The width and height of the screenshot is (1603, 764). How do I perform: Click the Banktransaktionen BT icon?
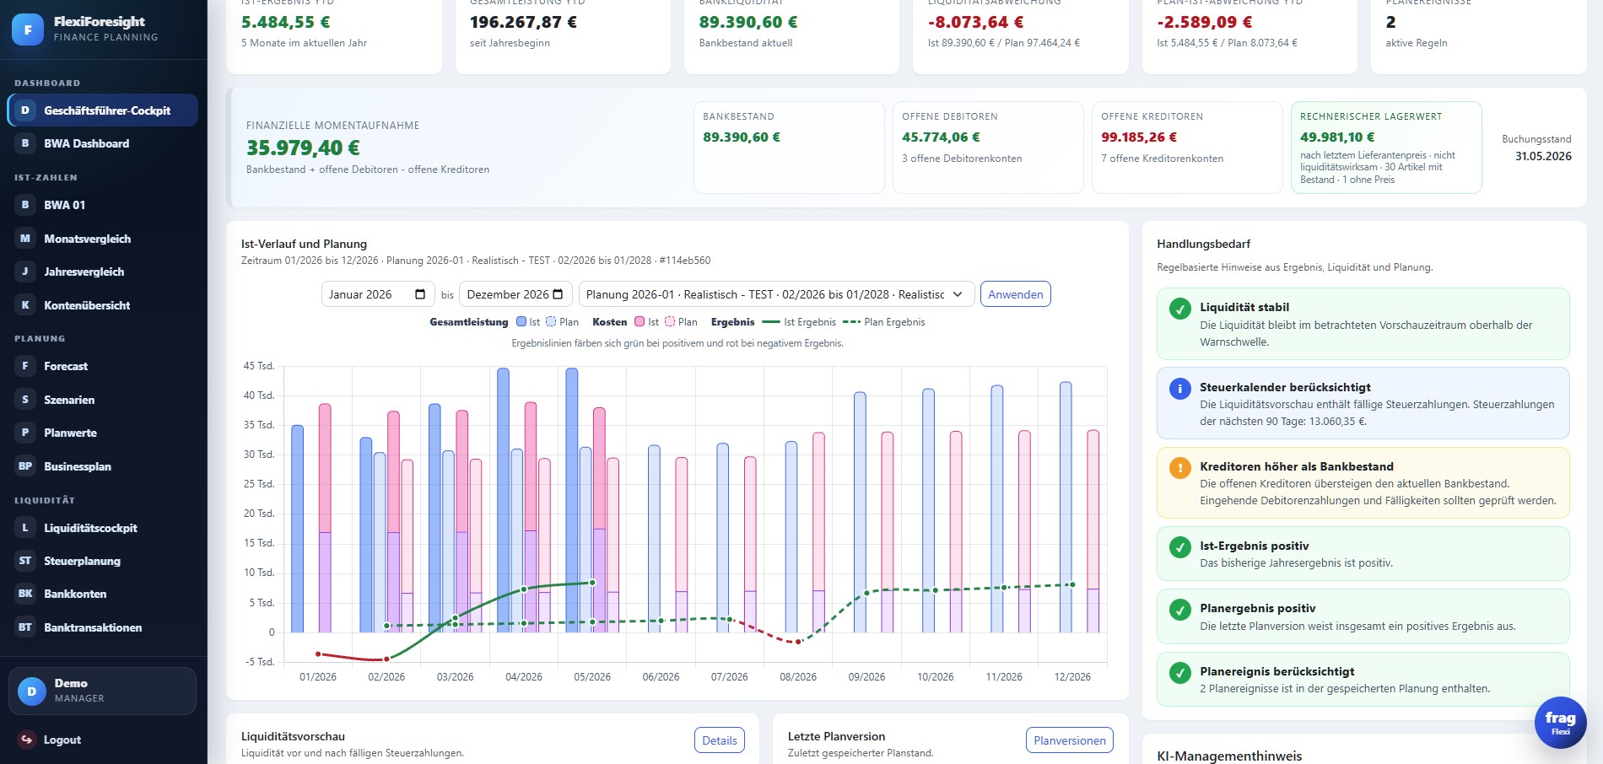click(x=25, y=627)
